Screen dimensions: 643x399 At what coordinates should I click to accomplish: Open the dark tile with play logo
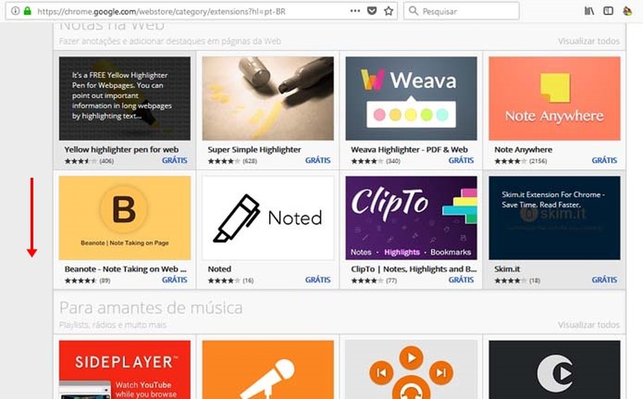click(554, 370)
